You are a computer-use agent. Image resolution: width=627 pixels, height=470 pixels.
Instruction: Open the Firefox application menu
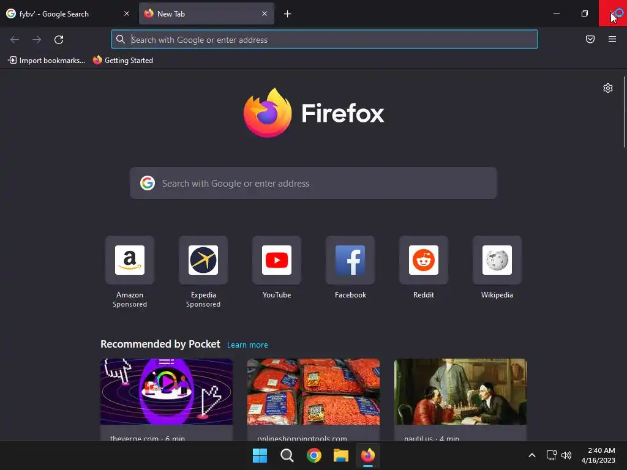[612, 39]
